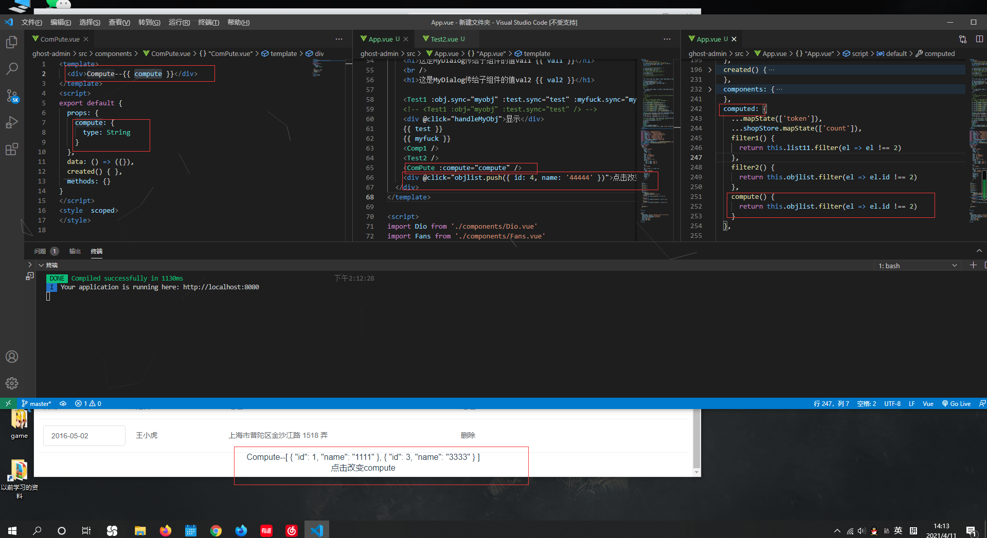The image size is (987, 538).
Task: Open the 1: bash terminal dropdown
Action: 918,265
